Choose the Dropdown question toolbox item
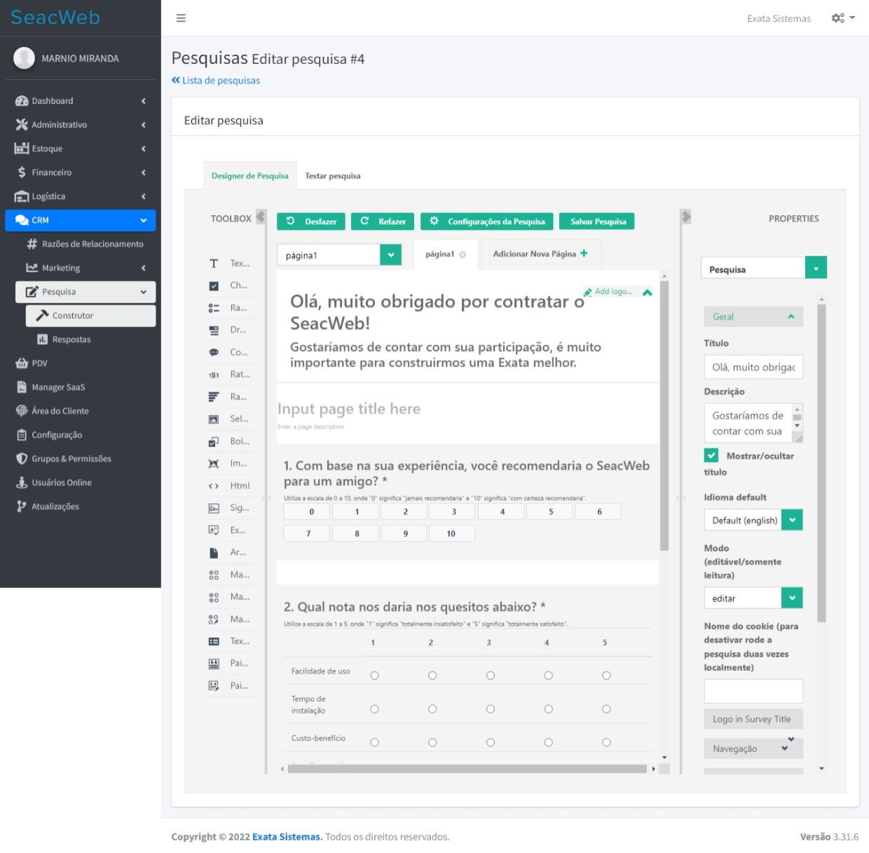 [229, 329]
